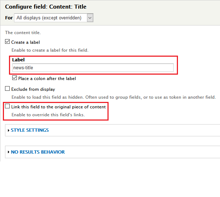Image resolution: width=220 pixels, height=197 pixels.
Task: Click the 'Exclude from display' option text
Action: [x=33, y=89]
